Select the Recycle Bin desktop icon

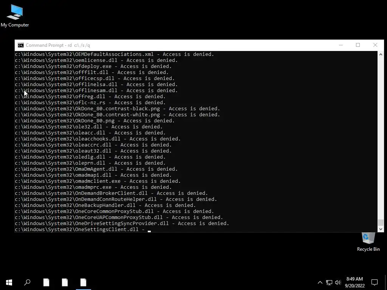[x=368, y=242]
